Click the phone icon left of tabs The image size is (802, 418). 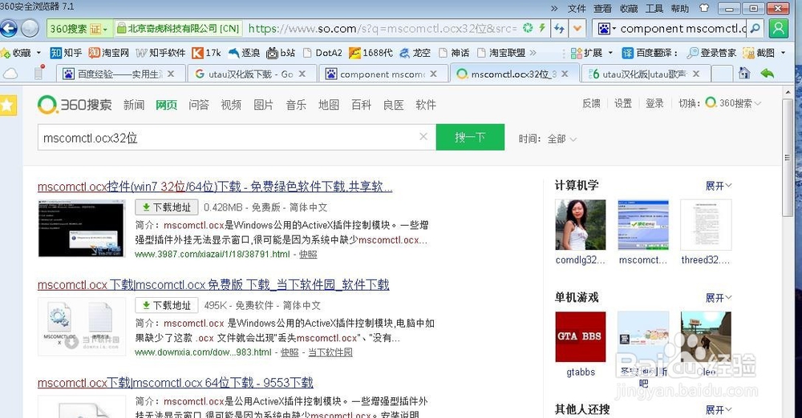[x=38, y=73]
